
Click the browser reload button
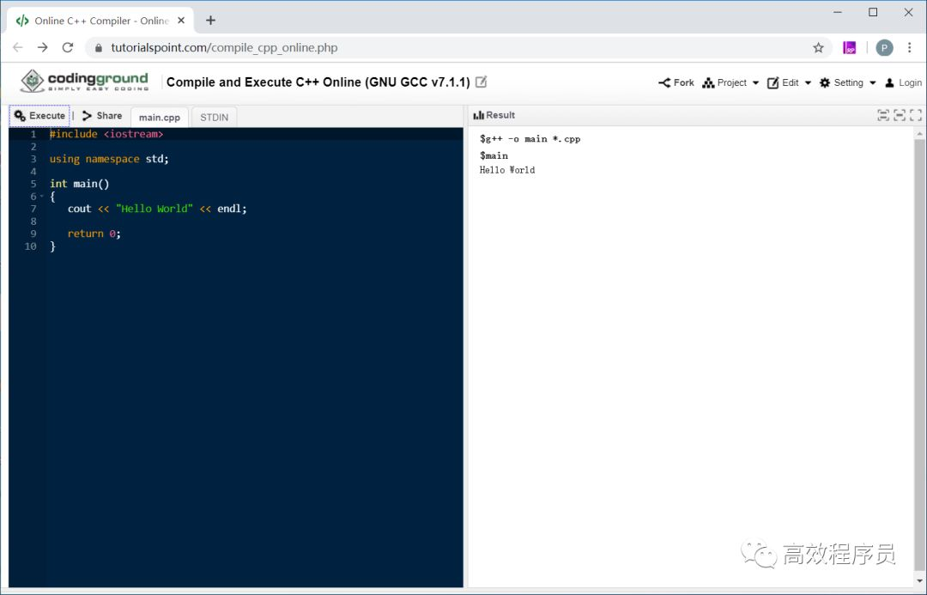click(68, 47)
